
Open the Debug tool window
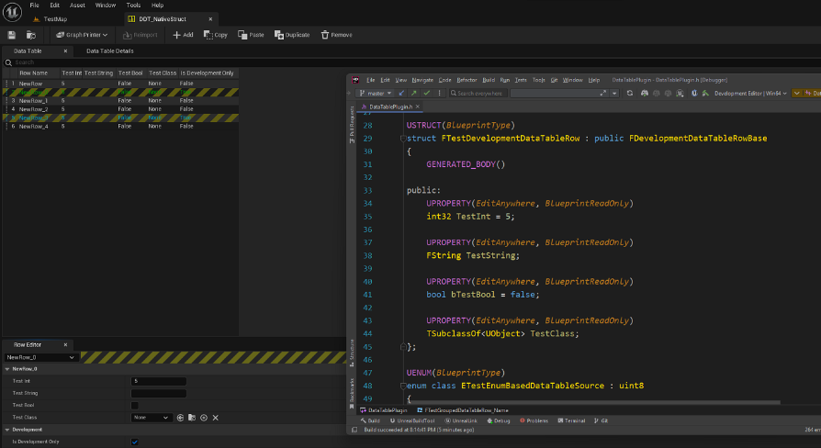[499, 420]
